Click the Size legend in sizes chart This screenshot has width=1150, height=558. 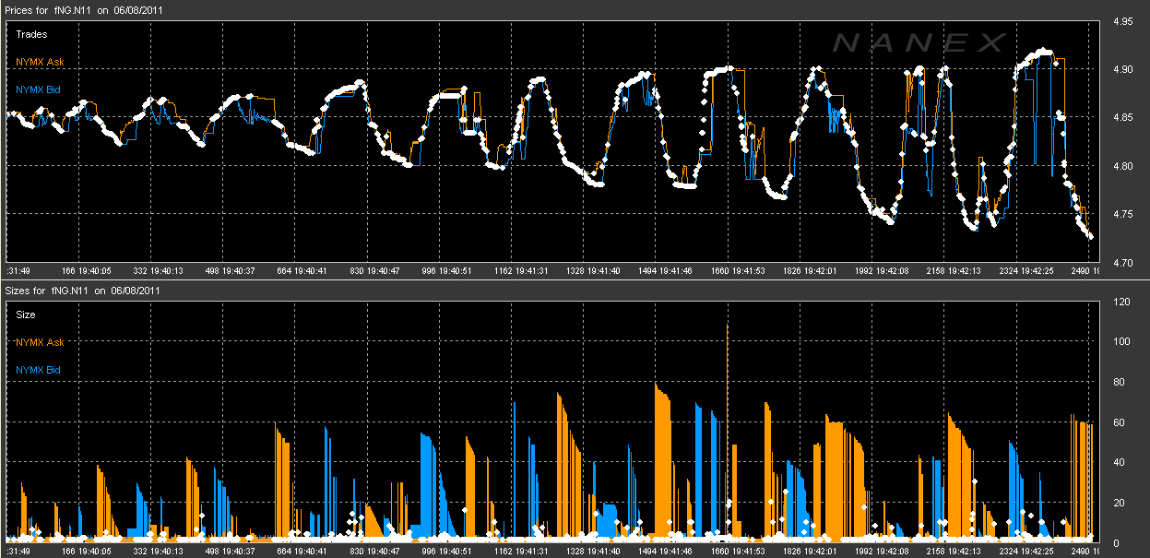tap(27, 315)
